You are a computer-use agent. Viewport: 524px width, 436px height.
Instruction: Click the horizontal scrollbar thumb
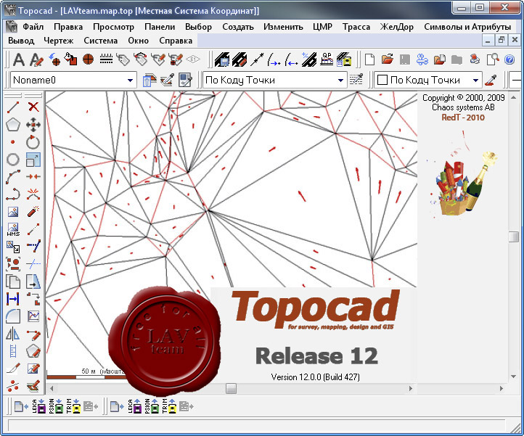coord(231,388)
